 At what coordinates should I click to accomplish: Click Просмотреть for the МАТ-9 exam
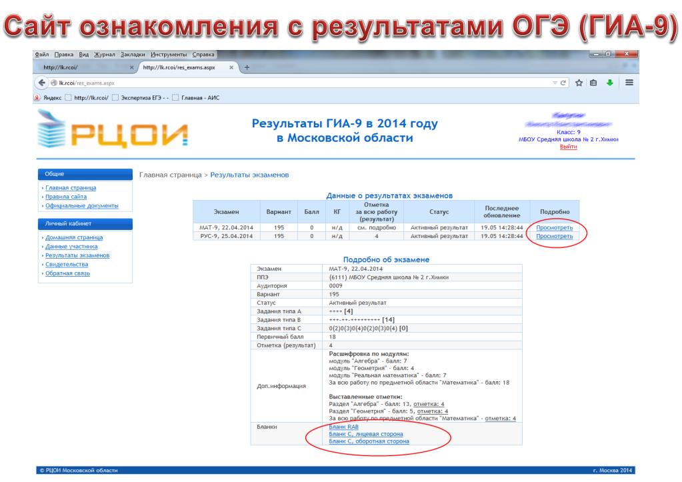[x=554, y=227]
